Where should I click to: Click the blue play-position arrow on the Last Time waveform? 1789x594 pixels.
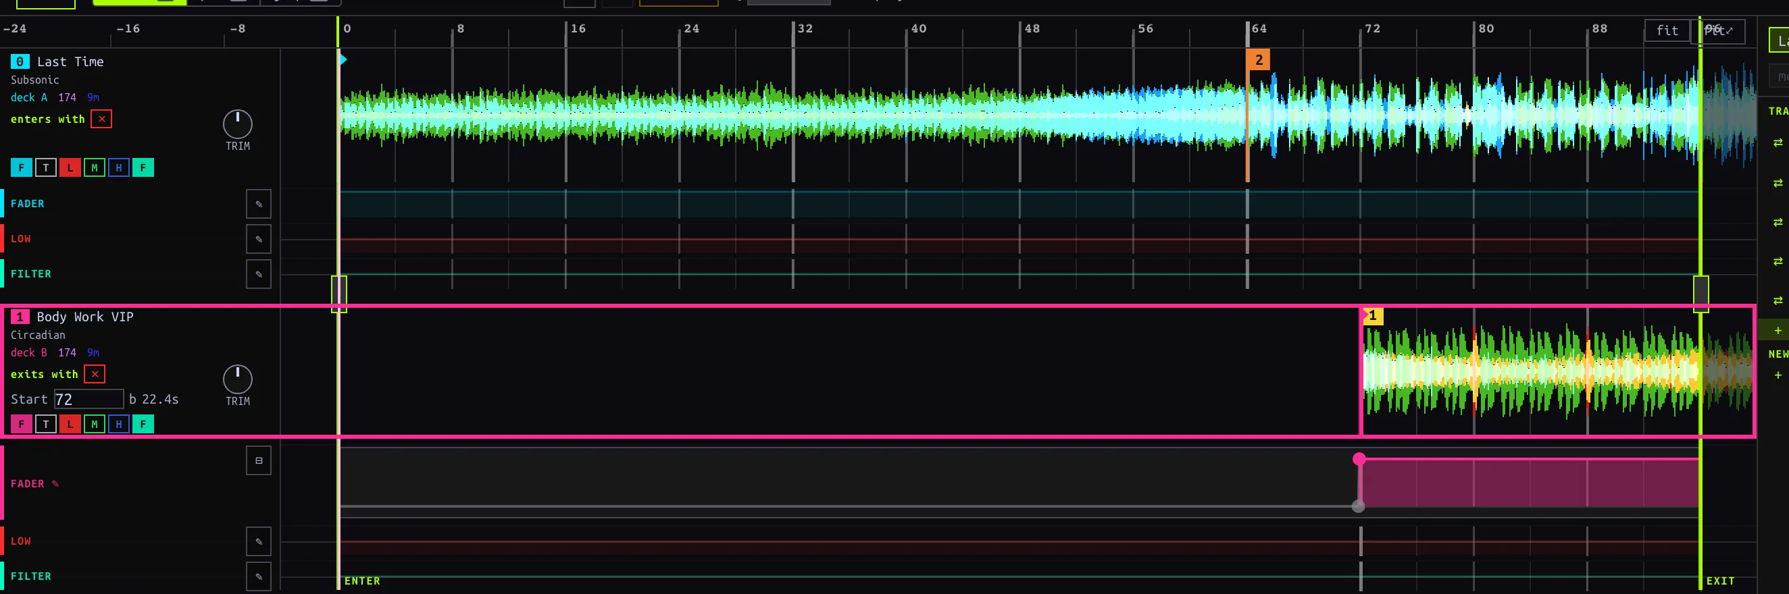pyautogui.click(x=343, y=59)
